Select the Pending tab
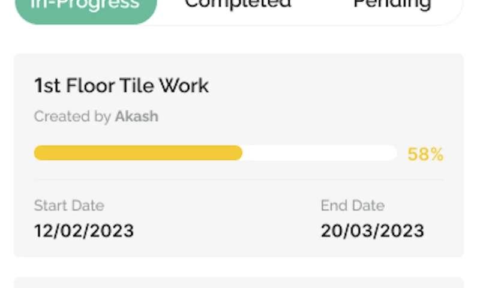Screen dimensions: 480x288 tap(392, 6)
